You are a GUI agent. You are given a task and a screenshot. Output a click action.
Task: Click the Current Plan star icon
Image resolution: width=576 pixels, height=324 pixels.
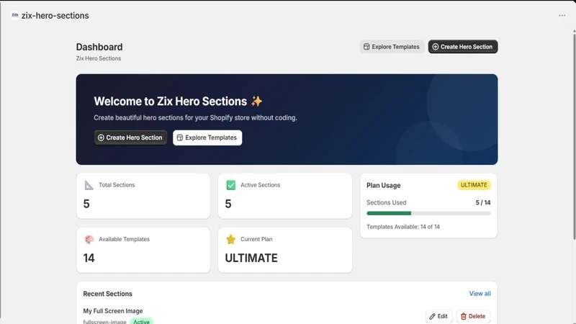point(230,240)
